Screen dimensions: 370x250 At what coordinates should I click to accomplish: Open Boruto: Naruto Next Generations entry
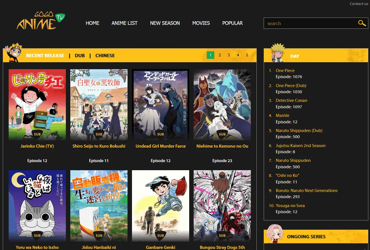tap(307, 191)
